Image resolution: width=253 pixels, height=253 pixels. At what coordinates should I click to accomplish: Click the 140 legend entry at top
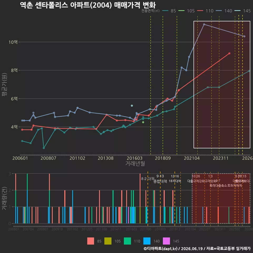click(x=224, y=11)
